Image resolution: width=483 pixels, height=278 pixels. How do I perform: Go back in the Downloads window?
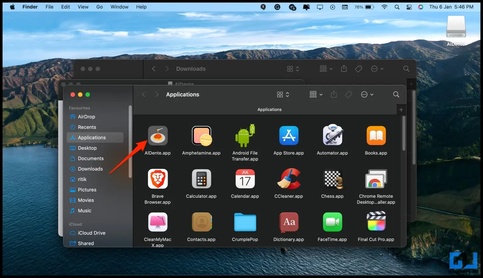[154, 69]
